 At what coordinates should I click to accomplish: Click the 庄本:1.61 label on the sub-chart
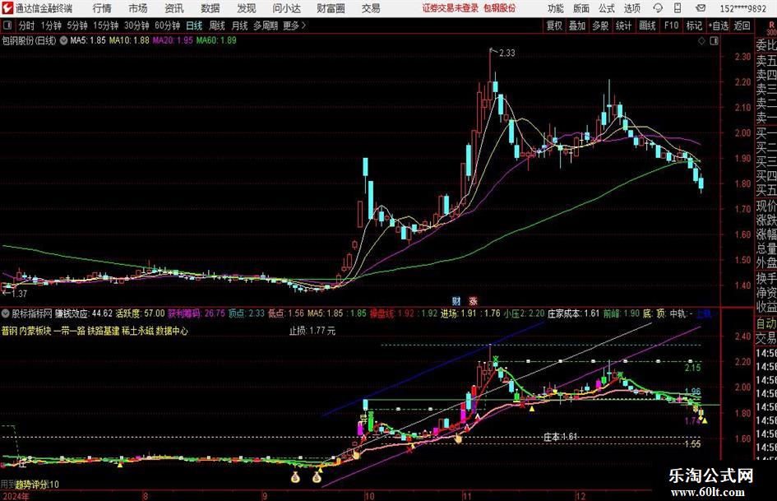(561, 437)
